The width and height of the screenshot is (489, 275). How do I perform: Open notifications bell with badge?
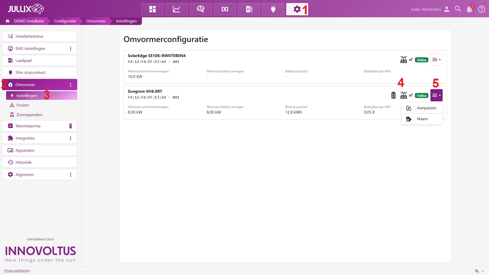(x=469, y=9)
